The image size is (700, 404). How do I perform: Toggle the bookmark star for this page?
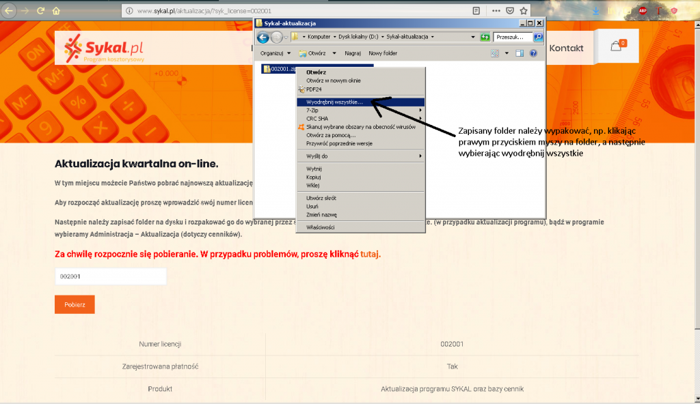(524, 10)
